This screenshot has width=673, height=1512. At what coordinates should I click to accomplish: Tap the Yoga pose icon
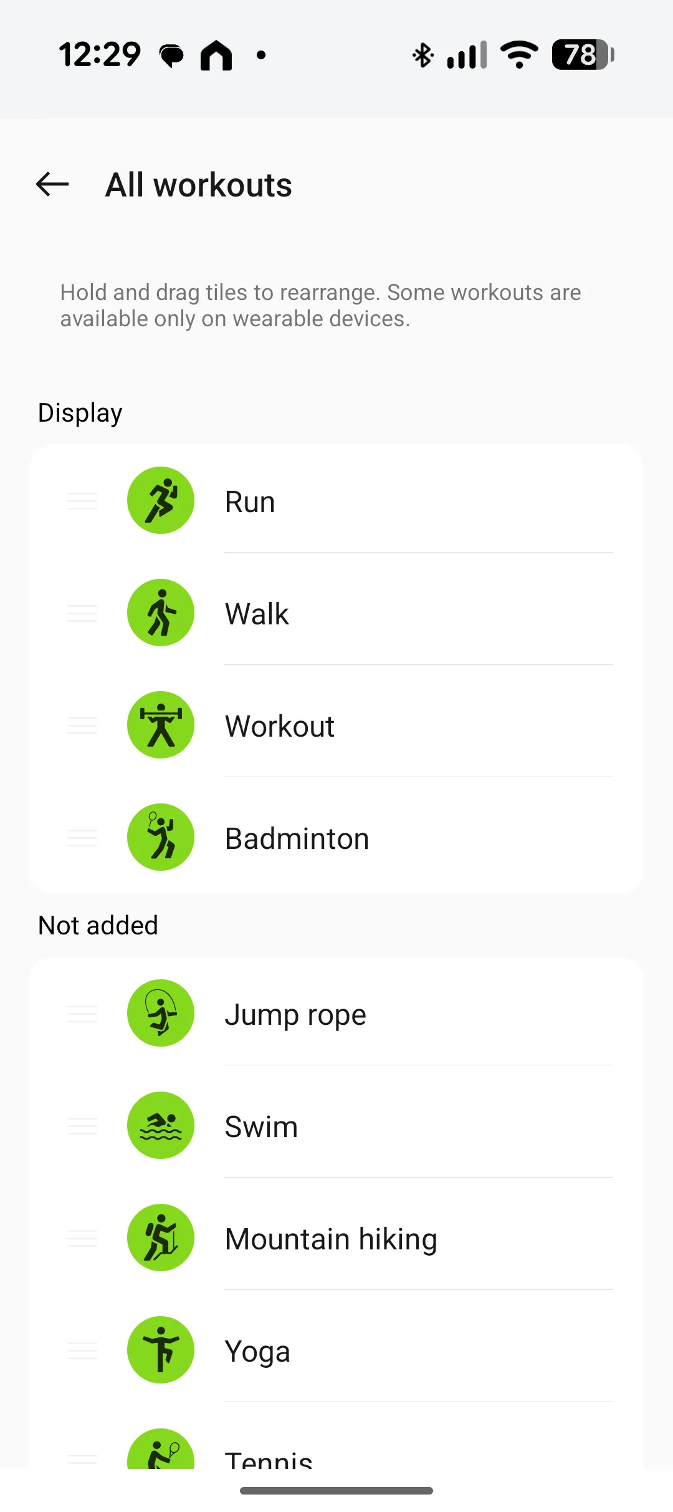coord(161,1350)
